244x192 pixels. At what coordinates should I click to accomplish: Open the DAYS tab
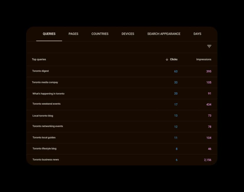[197, 34]
